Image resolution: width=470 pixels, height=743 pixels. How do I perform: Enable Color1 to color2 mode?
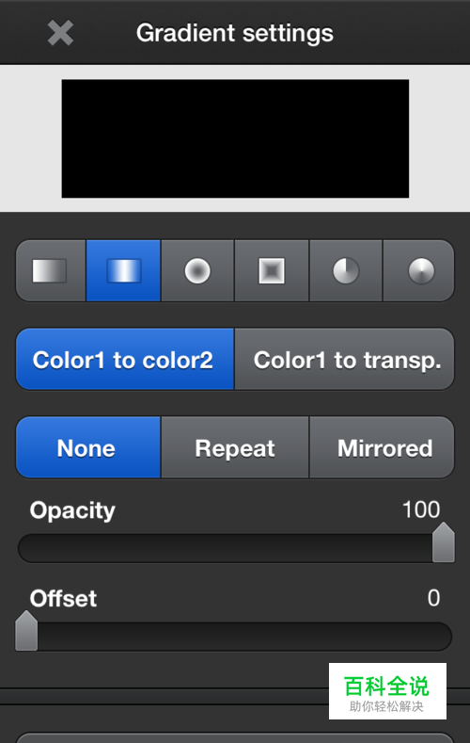(x=125, y=360)
